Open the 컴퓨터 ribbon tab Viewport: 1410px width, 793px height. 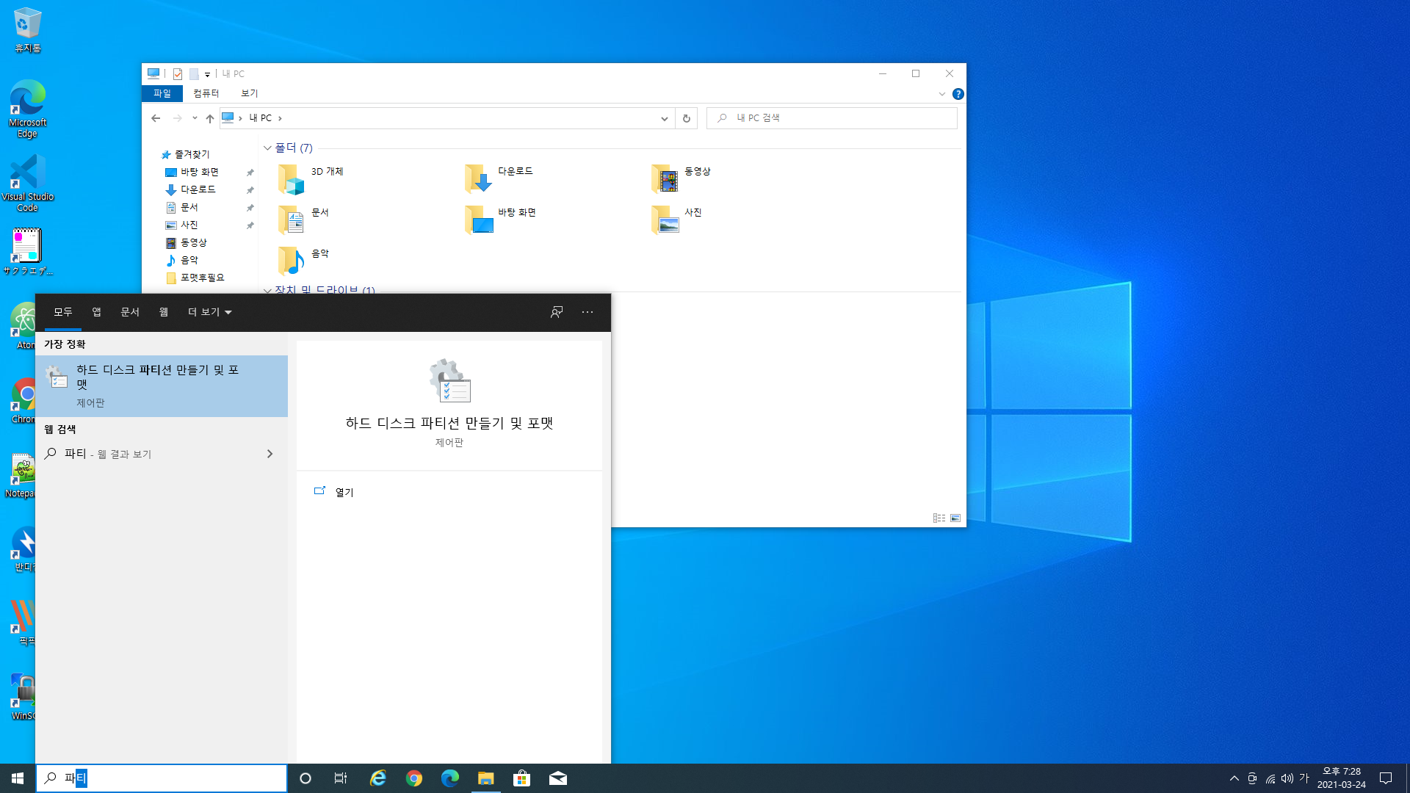pyautogui.click(x=206, y=93)
